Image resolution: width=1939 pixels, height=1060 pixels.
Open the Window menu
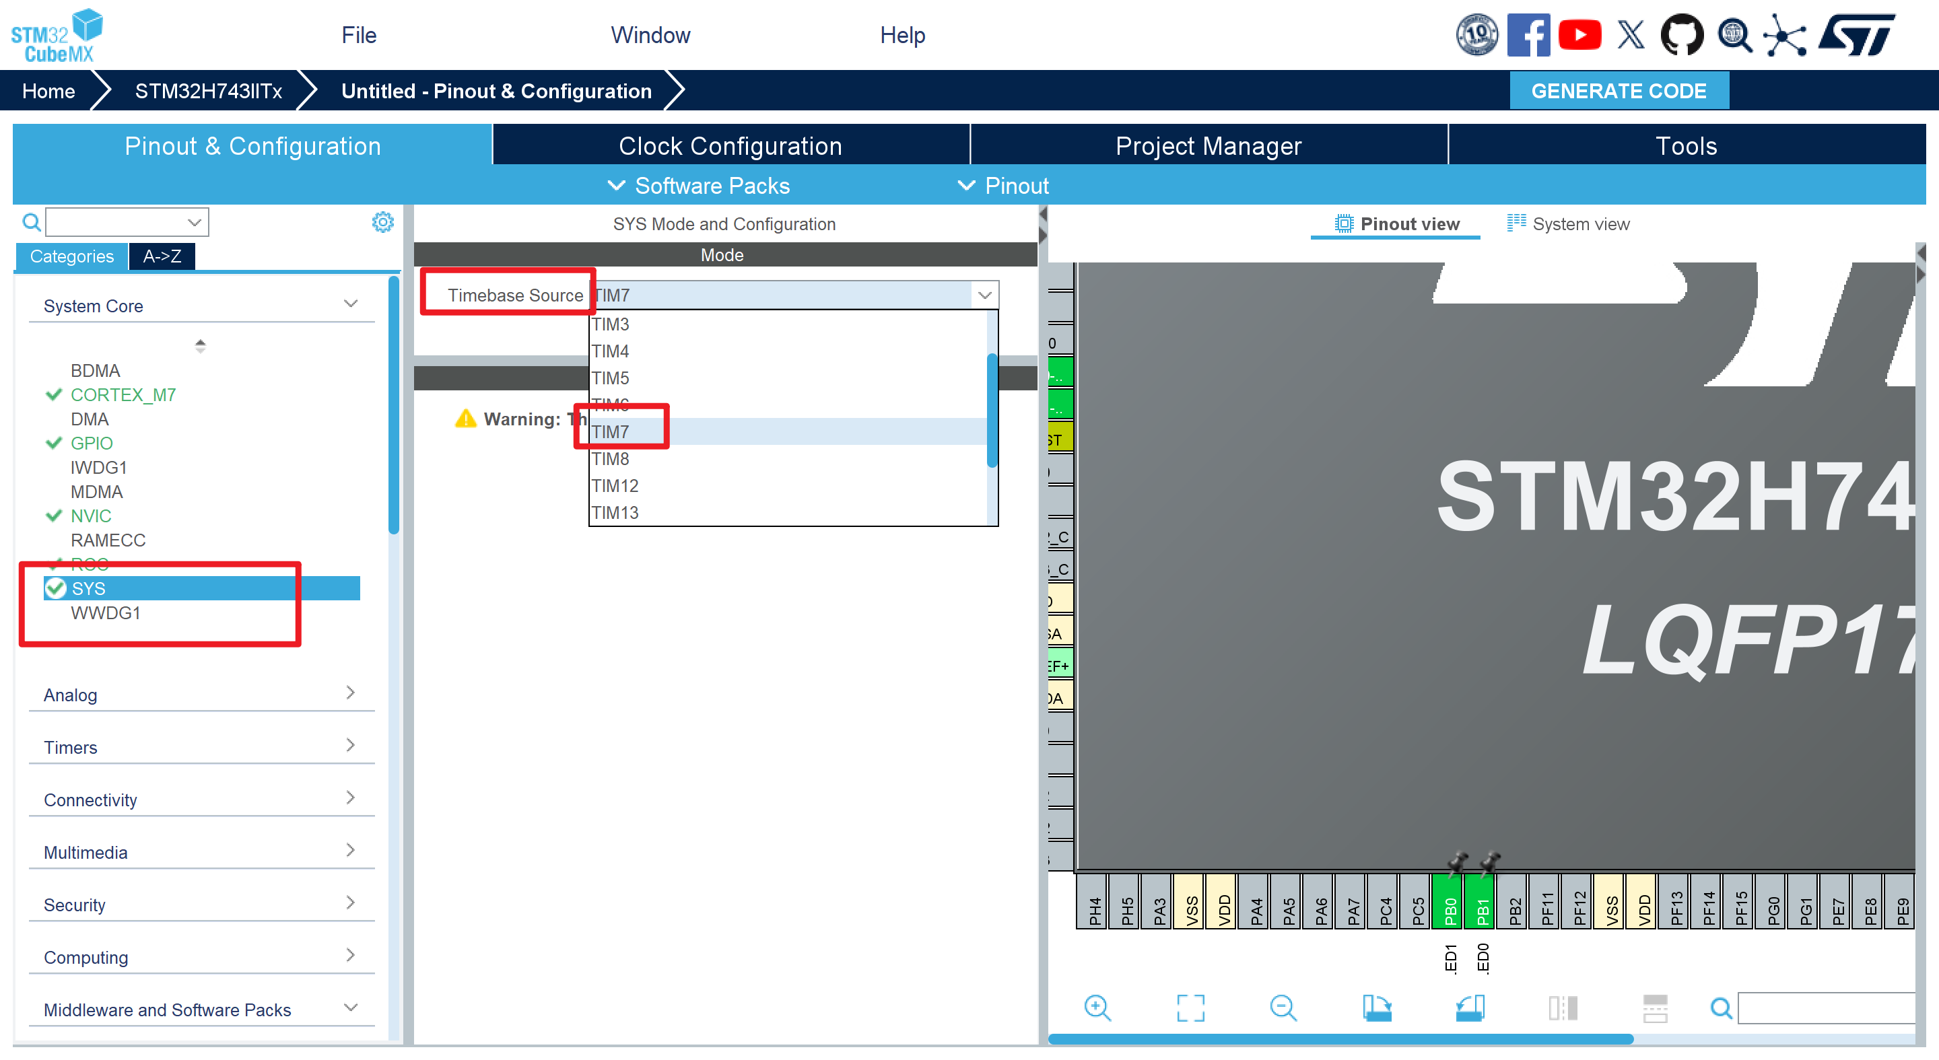(650, 36)
